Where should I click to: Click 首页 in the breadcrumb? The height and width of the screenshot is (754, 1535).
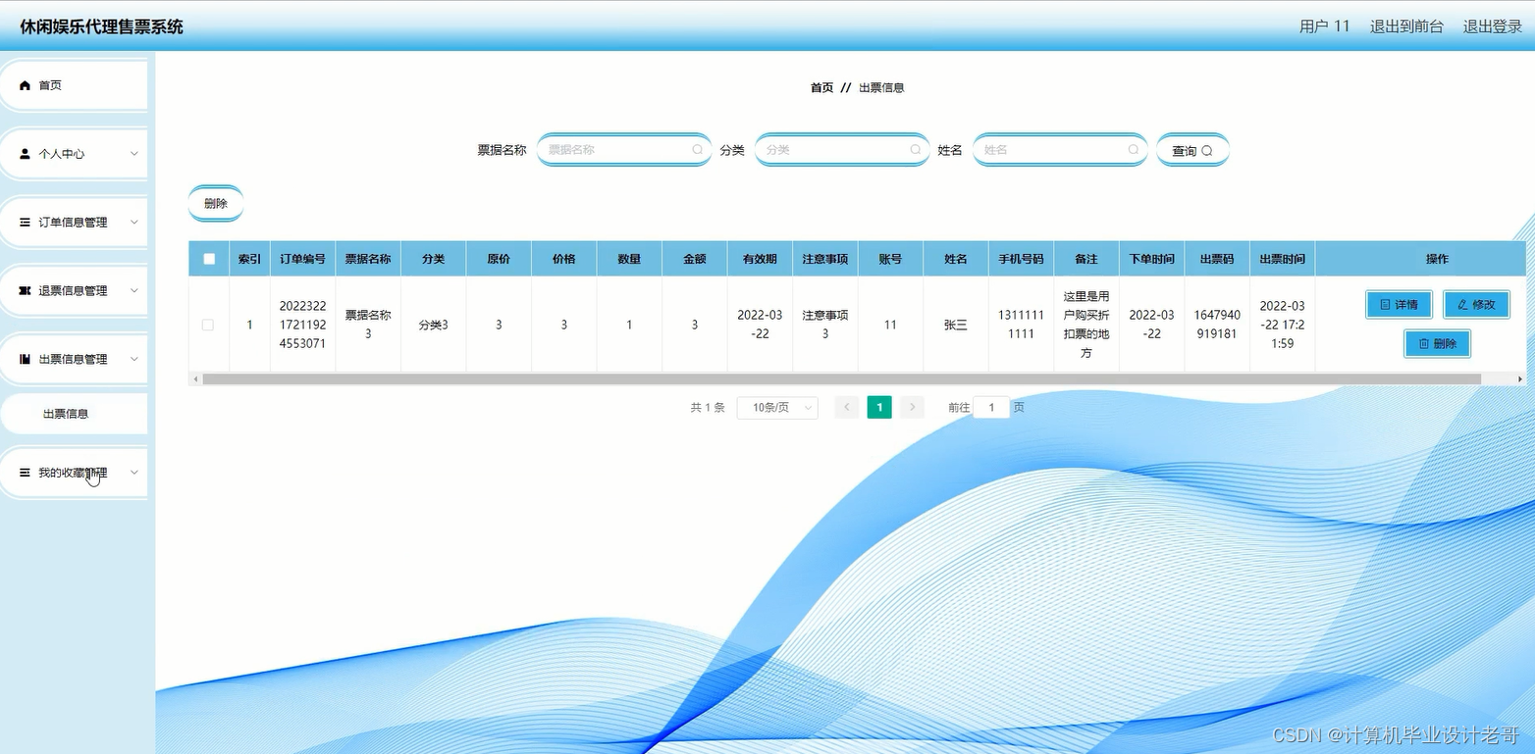[821, 87]
